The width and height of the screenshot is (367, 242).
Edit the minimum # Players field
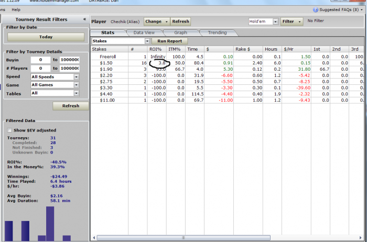40,68
